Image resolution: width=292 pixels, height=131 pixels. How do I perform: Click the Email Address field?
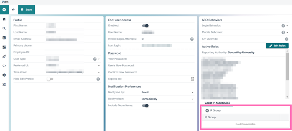click(73, 39)
